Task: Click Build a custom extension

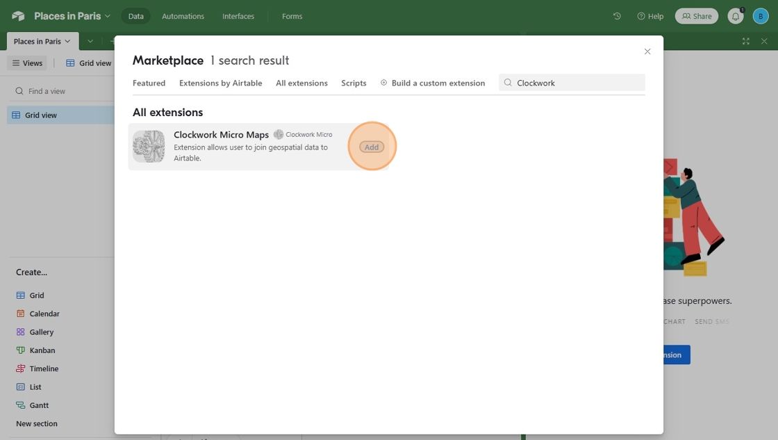Action: (433, 83)
